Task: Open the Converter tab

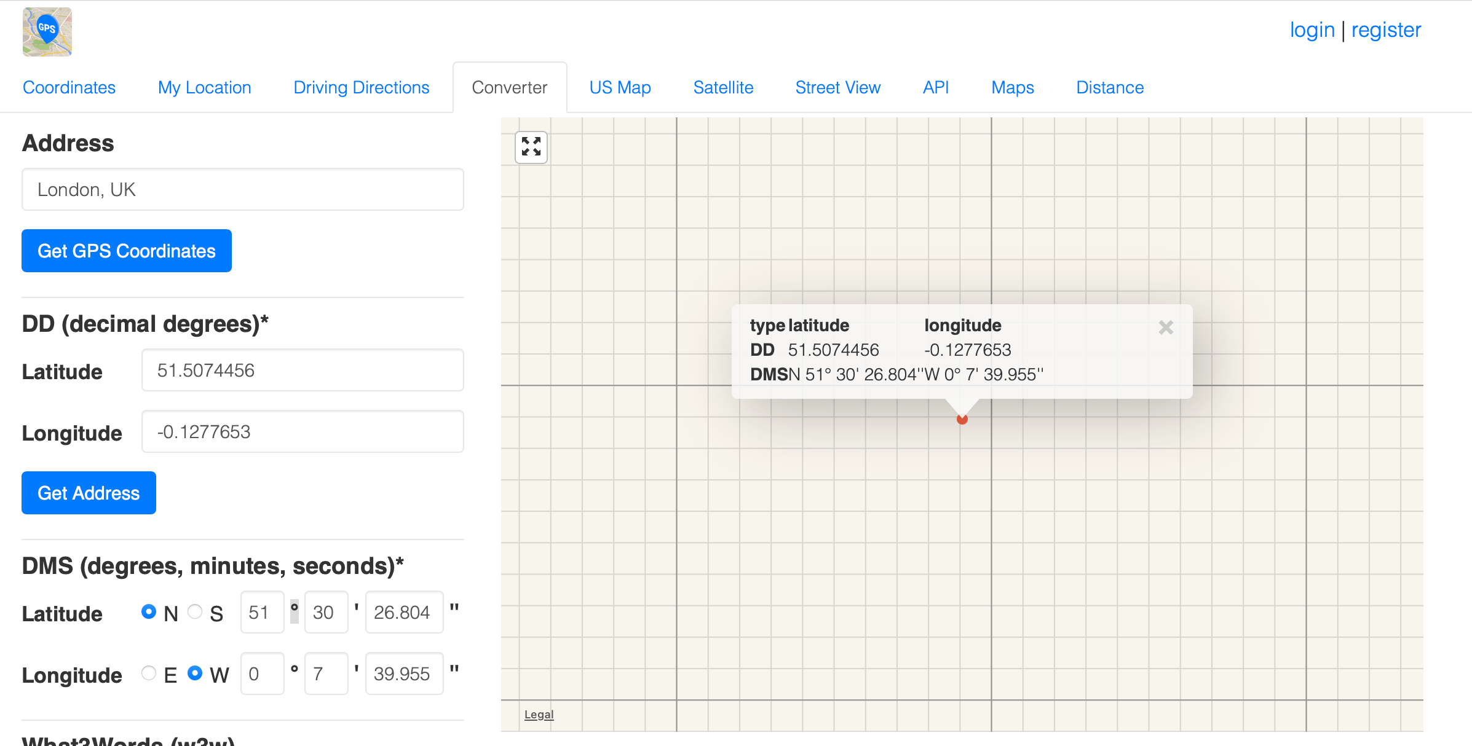Action: click(510, 87)
